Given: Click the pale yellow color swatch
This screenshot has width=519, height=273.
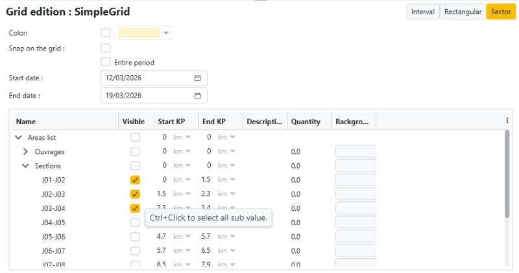Looking at the screenshot, I should [x=138, y=33].
